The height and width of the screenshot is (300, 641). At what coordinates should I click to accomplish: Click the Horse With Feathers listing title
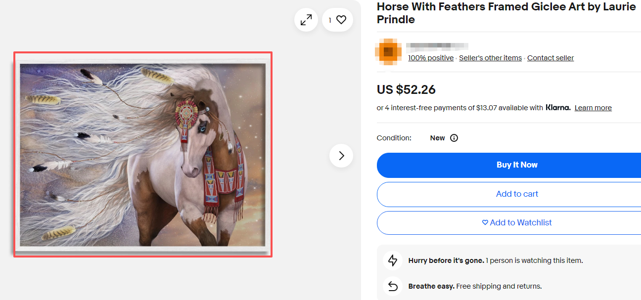(506, 13)
